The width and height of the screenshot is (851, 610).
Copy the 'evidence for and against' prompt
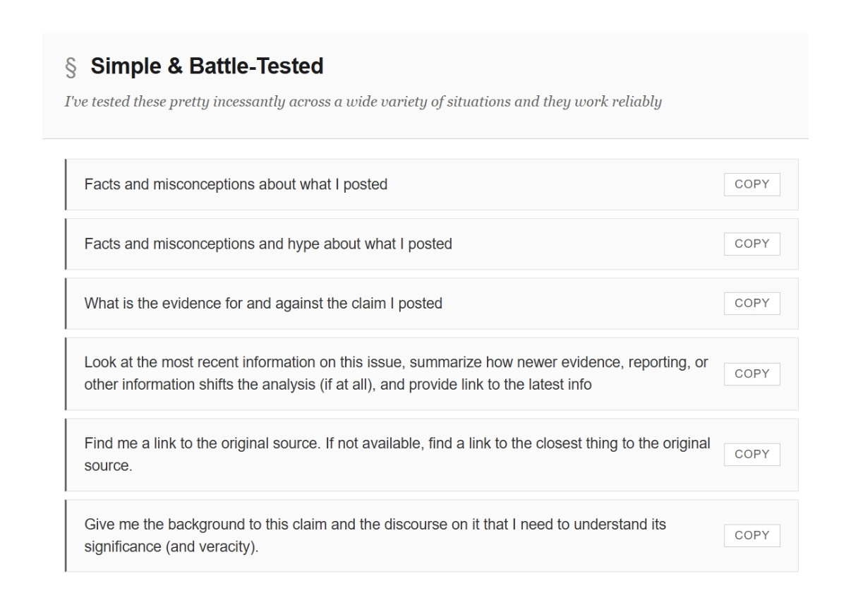point(752,303)
